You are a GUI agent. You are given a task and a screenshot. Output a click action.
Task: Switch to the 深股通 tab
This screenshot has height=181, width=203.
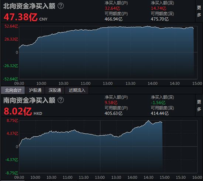(55, 90)
